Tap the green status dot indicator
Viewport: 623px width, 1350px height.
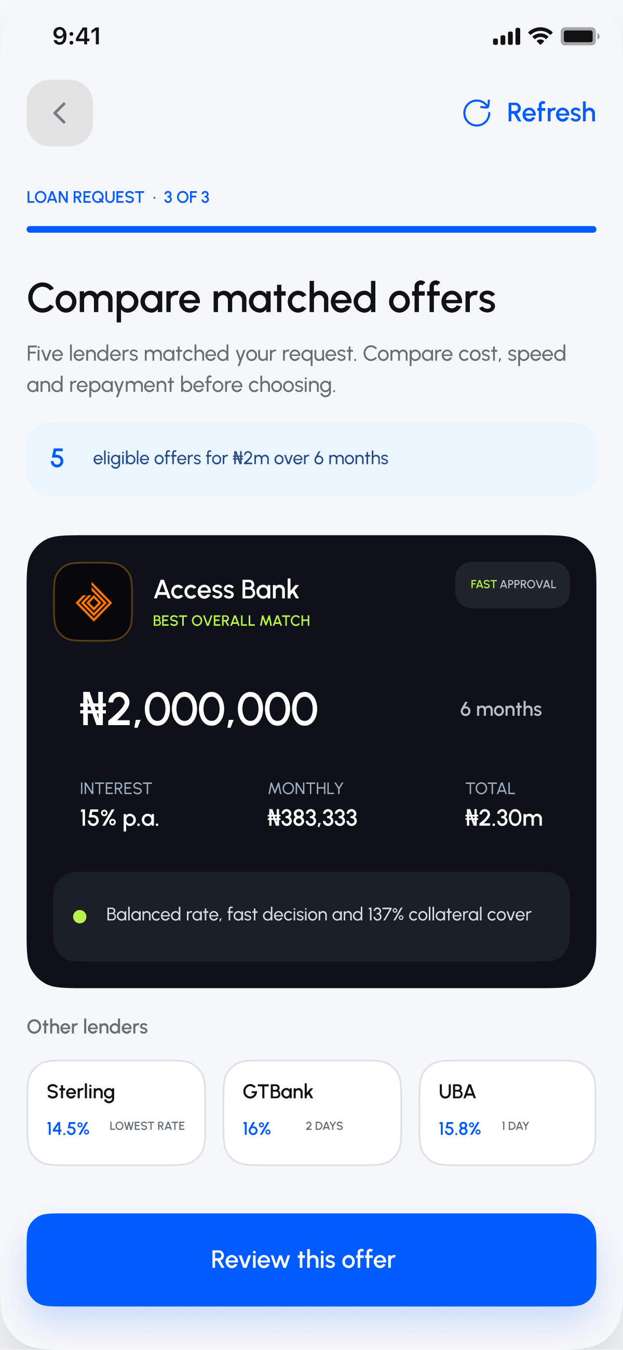79,917
